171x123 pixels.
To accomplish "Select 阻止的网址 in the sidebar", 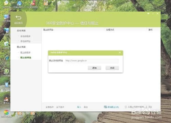I will point(26,57).
